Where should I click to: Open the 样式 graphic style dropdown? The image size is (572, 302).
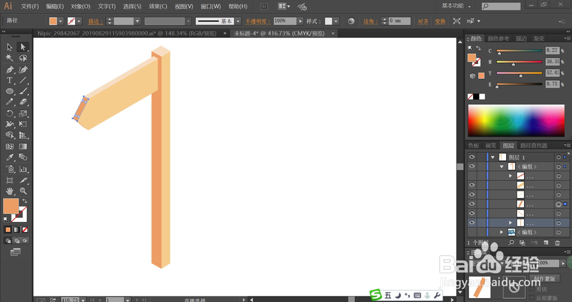[x=336, y=21]
